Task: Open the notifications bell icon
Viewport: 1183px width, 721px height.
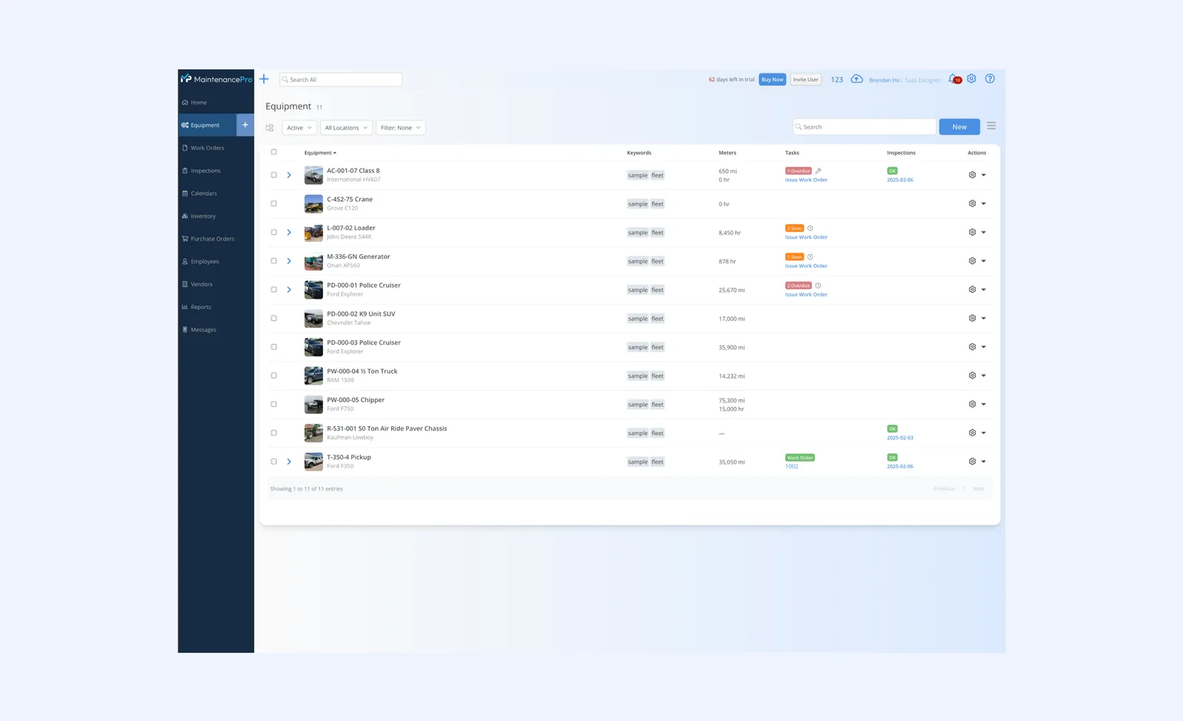Action: coord(954,79)
